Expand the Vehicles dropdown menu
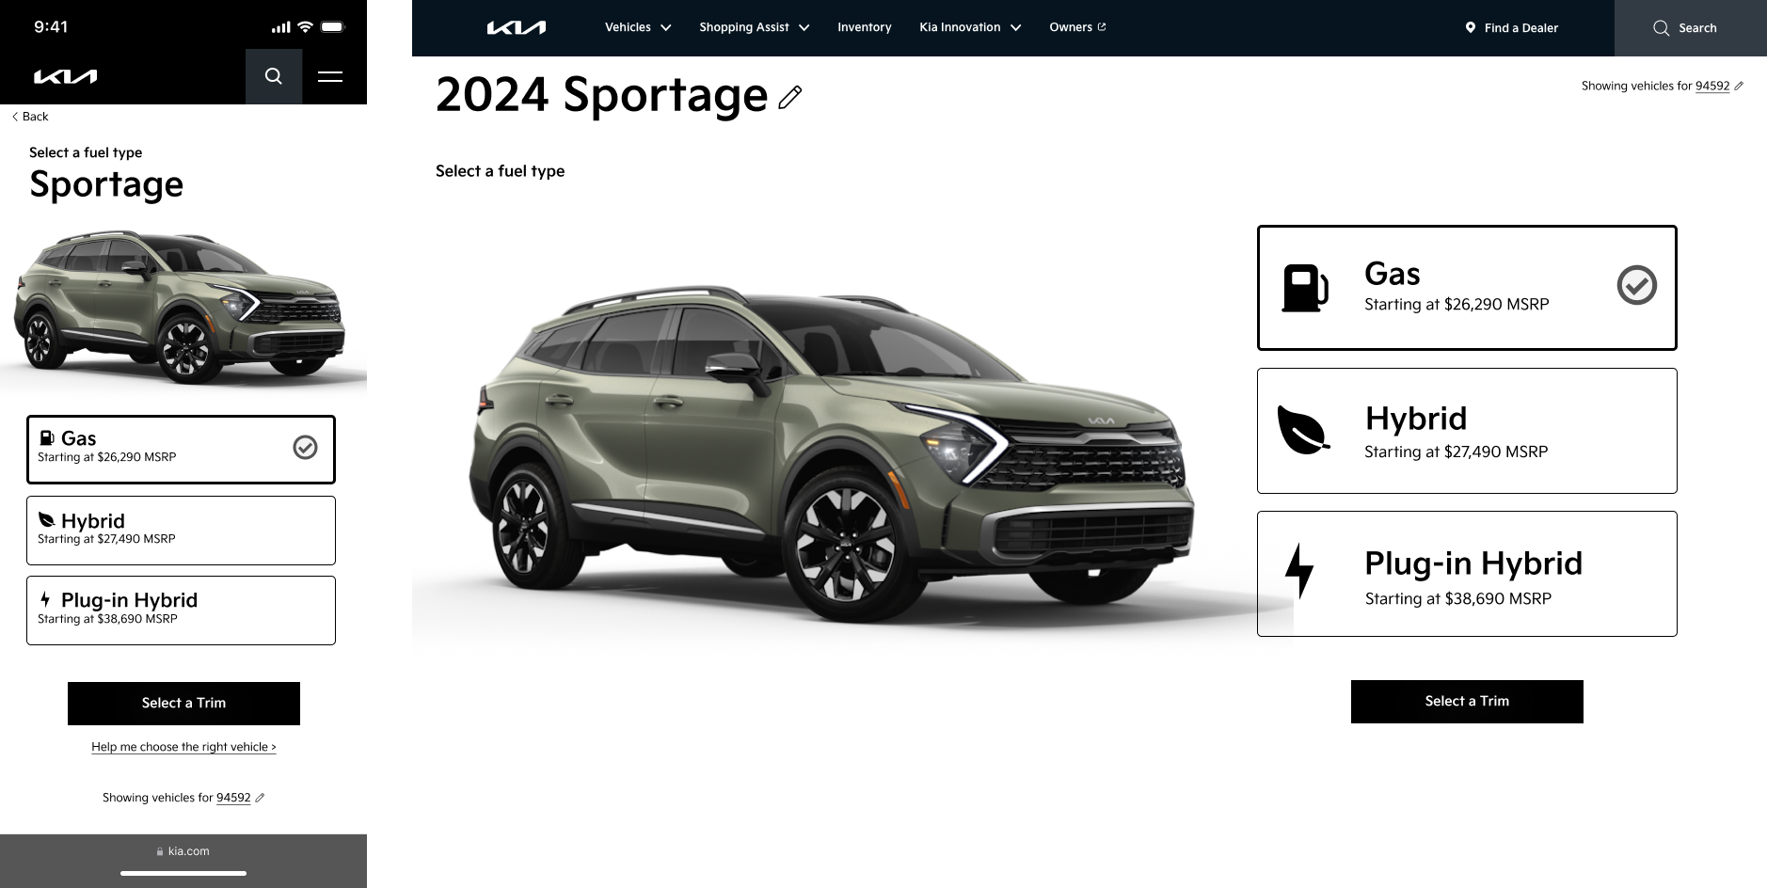Screen dimensions: 1767x888 click(x=638, y=27)
